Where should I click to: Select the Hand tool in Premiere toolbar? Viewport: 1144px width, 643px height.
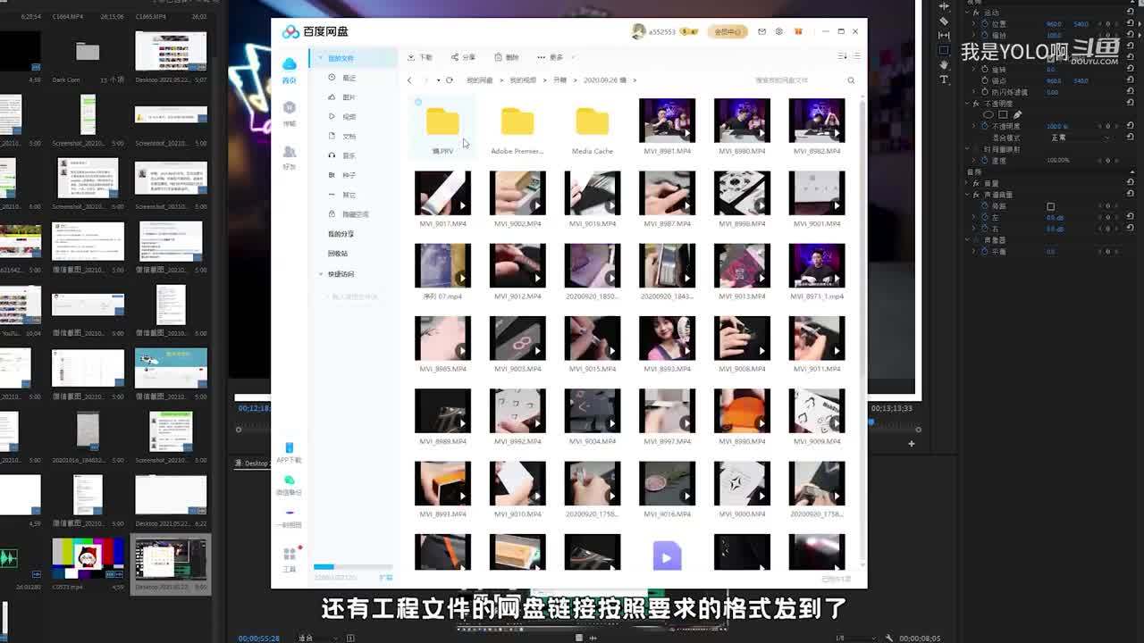944,64
